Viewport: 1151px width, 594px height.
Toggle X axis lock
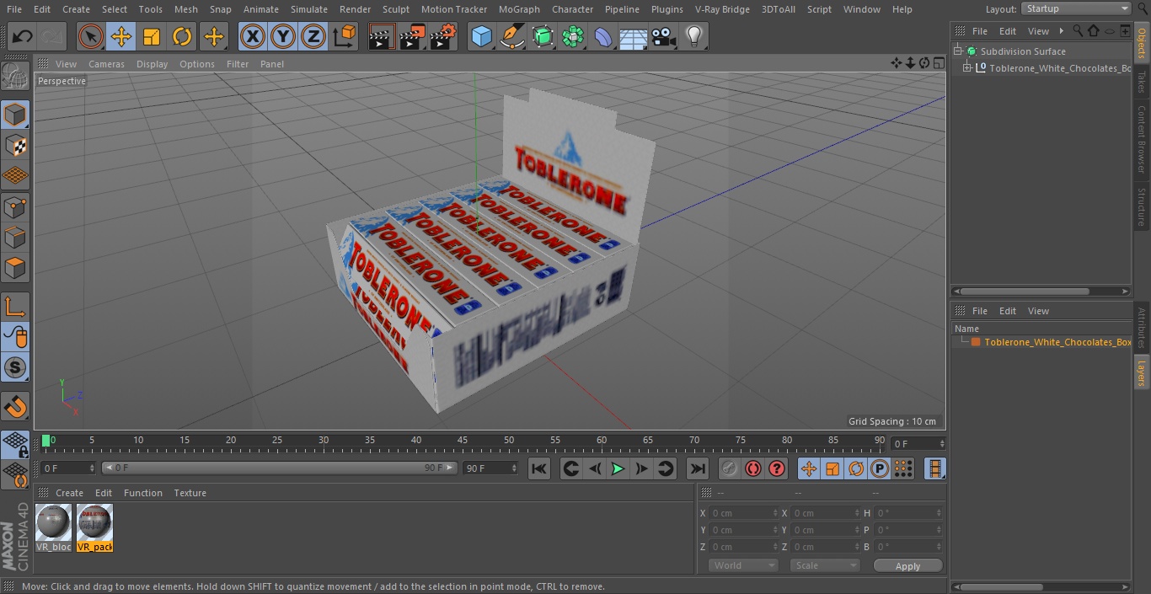tap(253, 36)
